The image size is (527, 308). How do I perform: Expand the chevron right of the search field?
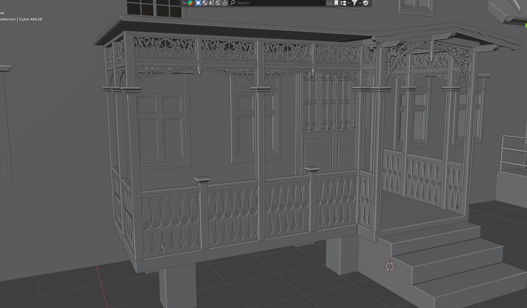click(329, 3)
